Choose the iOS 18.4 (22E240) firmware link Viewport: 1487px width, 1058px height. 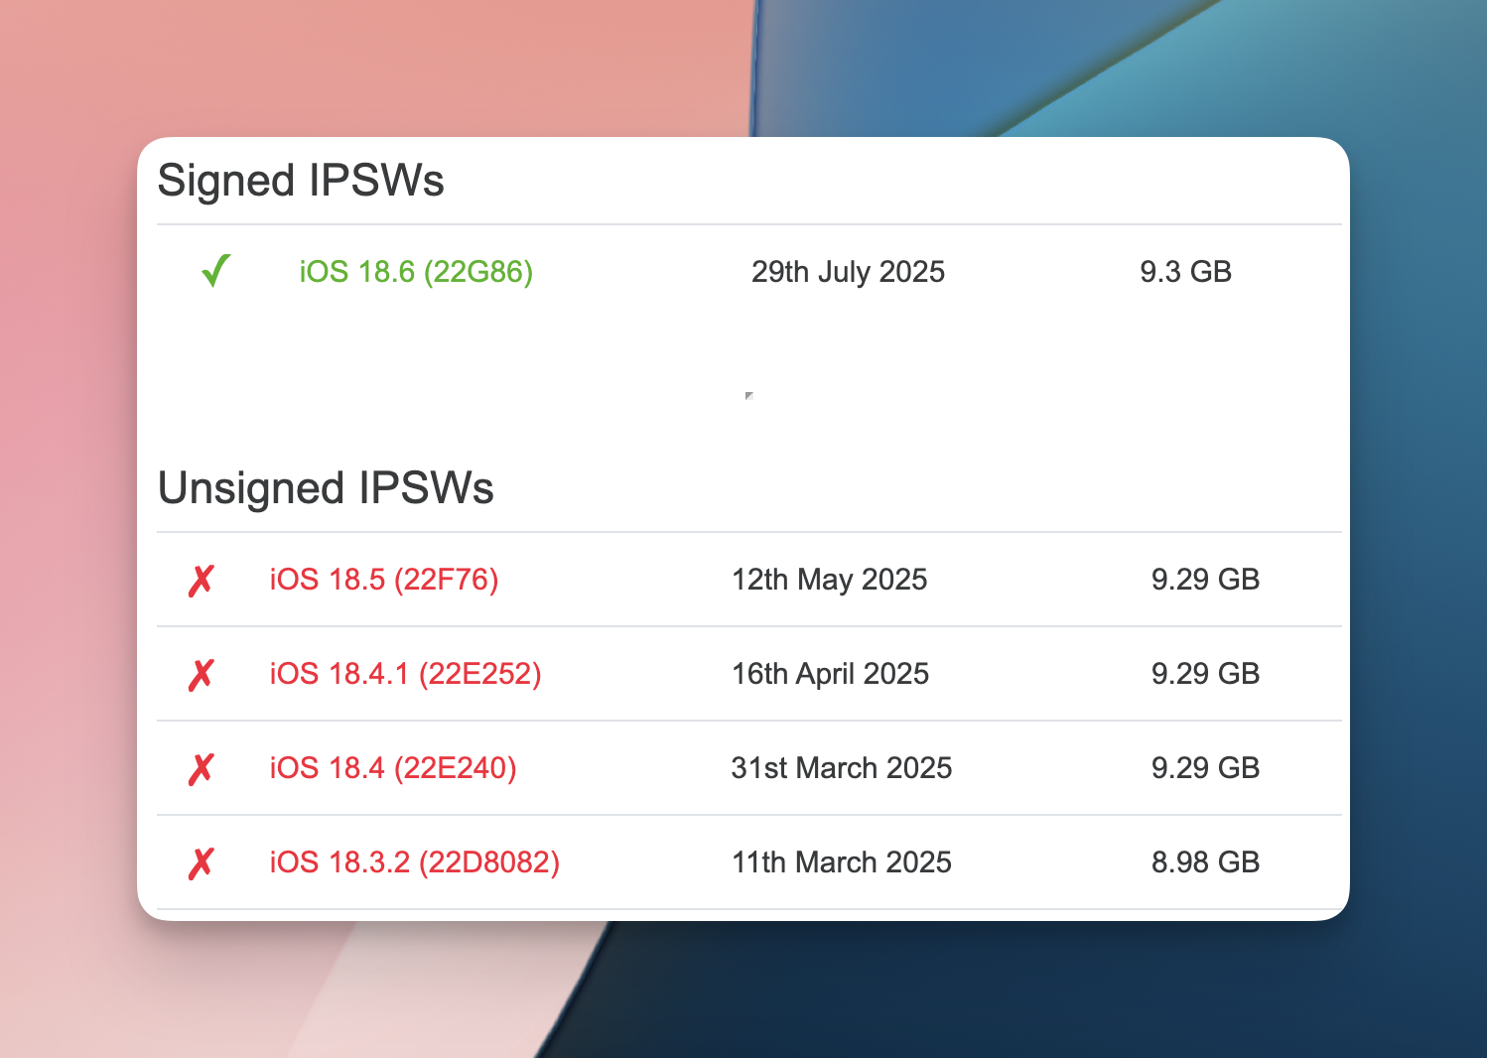(393, 768)
